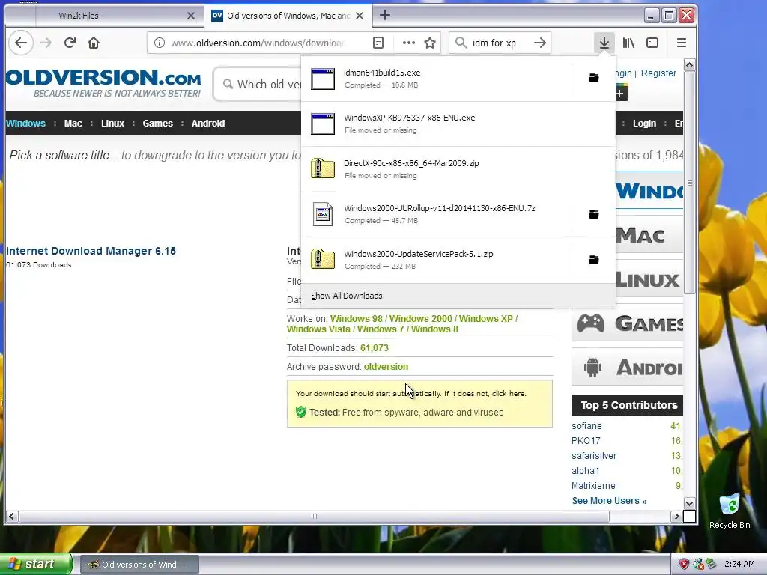Toggle Reader View icon
The height and width of the screenshot is (575, 767).
(x=378, y=43)
